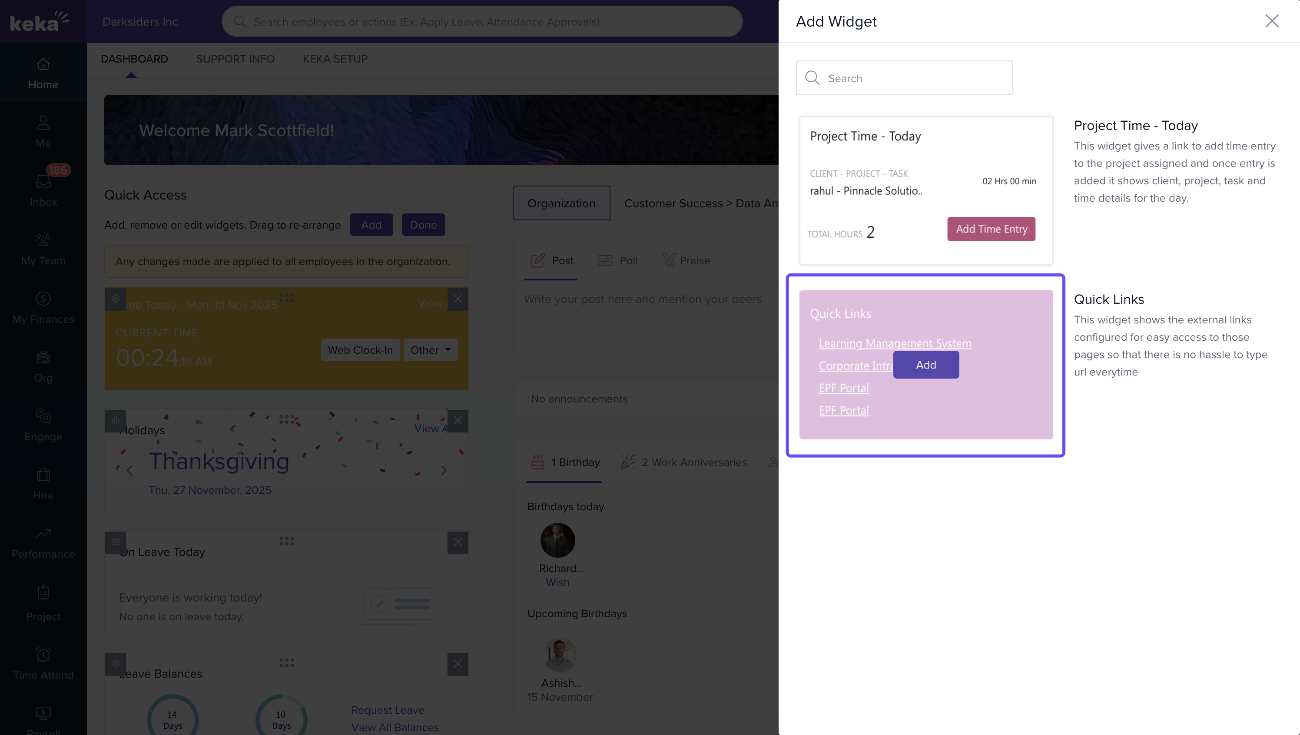Screen dimensions: 1300x735
Task: Open the Home icon in sidebar
Action: point(43,65)
